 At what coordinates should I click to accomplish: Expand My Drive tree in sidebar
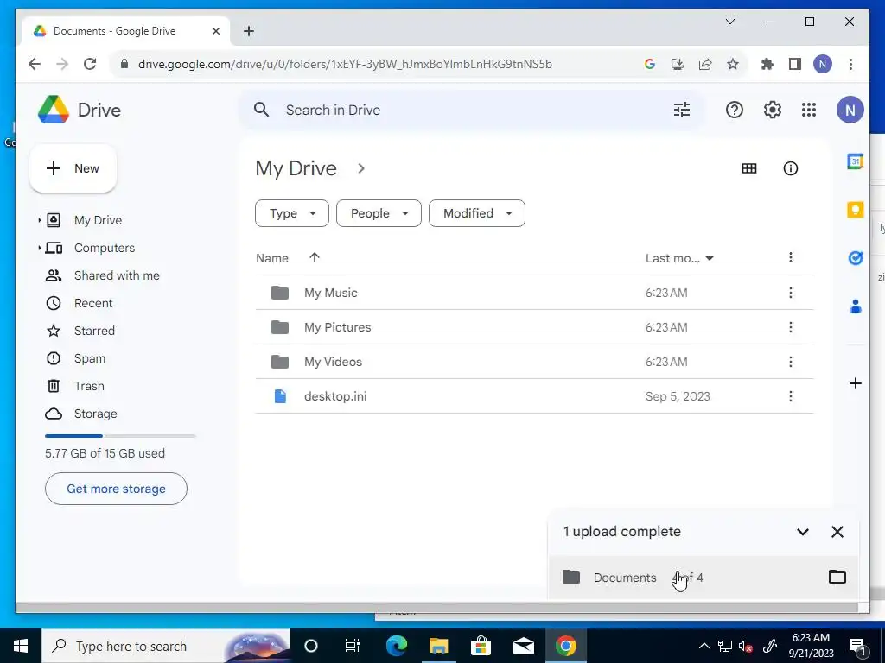click(39, 220)
